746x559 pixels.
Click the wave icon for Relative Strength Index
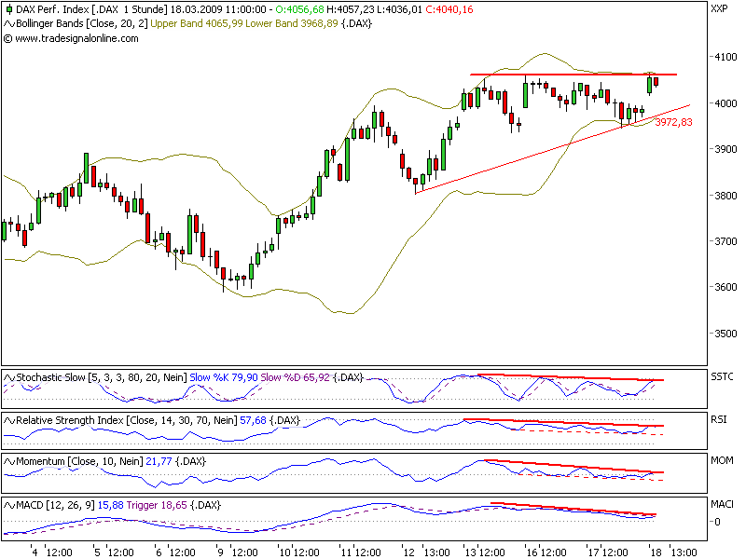click(x=8, y=418)
